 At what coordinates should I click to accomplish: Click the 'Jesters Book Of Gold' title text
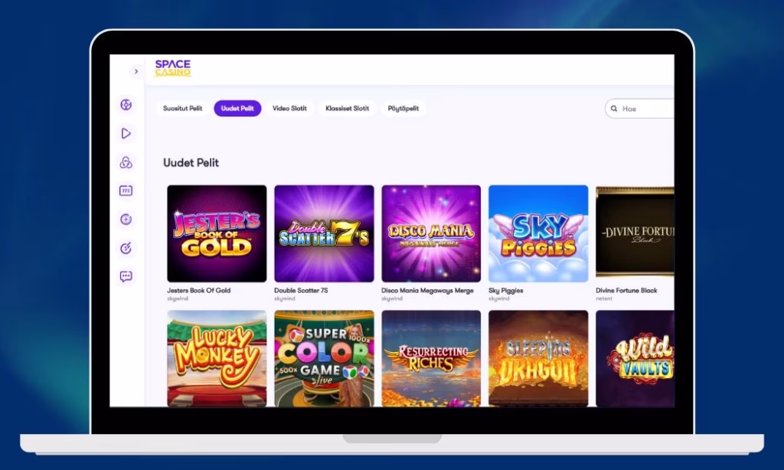[x=198, y=291]
